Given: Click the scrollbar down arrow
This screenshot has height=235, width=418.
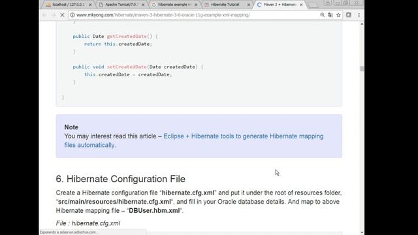Looking at the screenshot, I should (362, 232).
